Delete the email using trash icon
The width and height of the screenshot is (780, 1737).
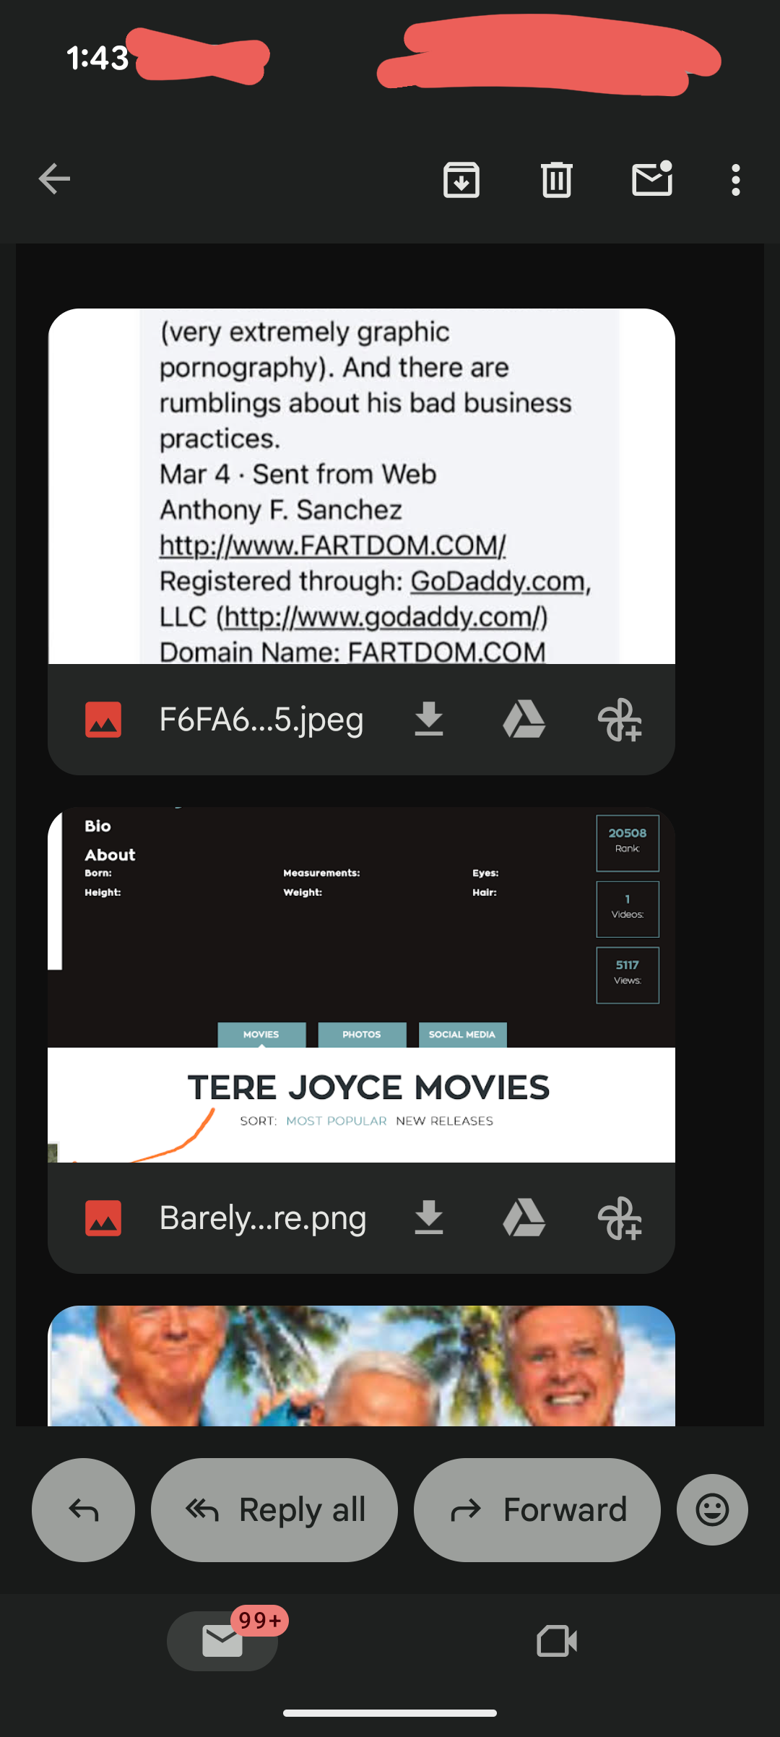pos(556,180)
